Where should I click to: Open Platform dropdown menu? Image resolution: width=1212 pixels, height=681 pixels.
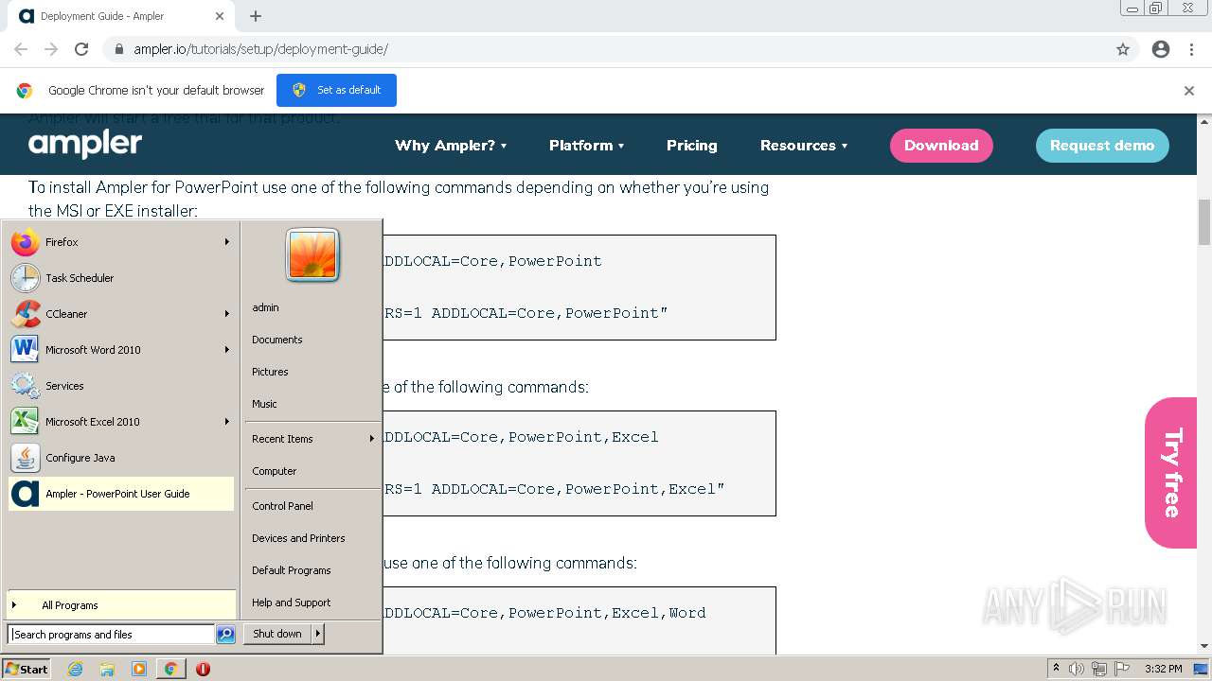tap(587, 146)
